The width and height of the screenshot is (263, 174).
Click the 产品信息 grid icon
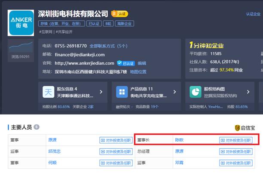tap(122, 92)
